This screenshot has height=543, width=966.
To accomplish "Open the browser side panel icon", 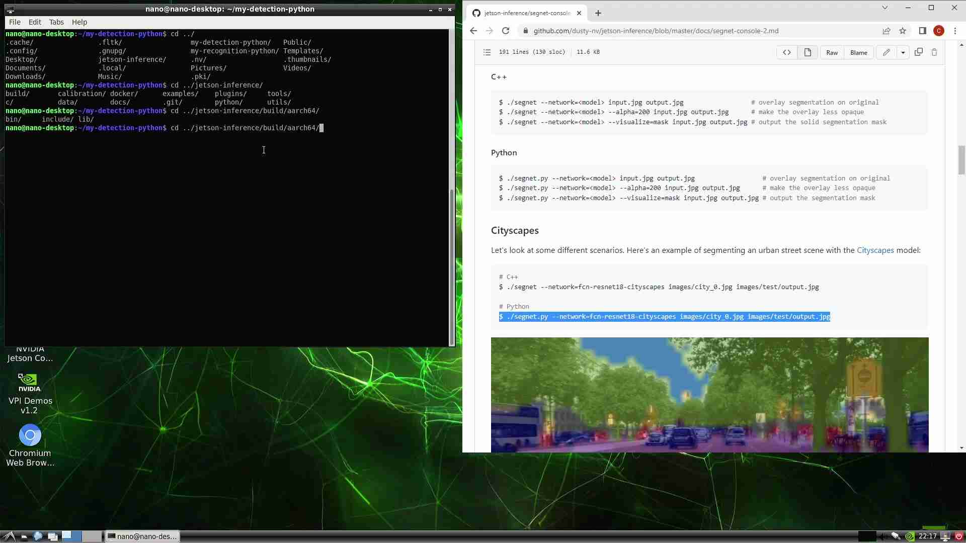I will [x=922, y=31].
